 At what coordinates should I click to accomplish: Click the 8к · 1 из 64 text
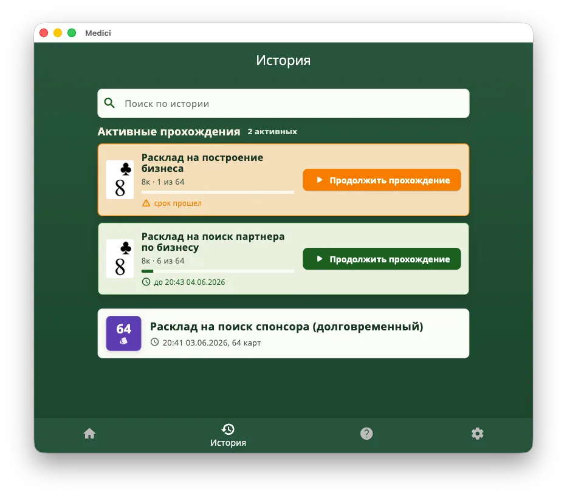point(163,182)
